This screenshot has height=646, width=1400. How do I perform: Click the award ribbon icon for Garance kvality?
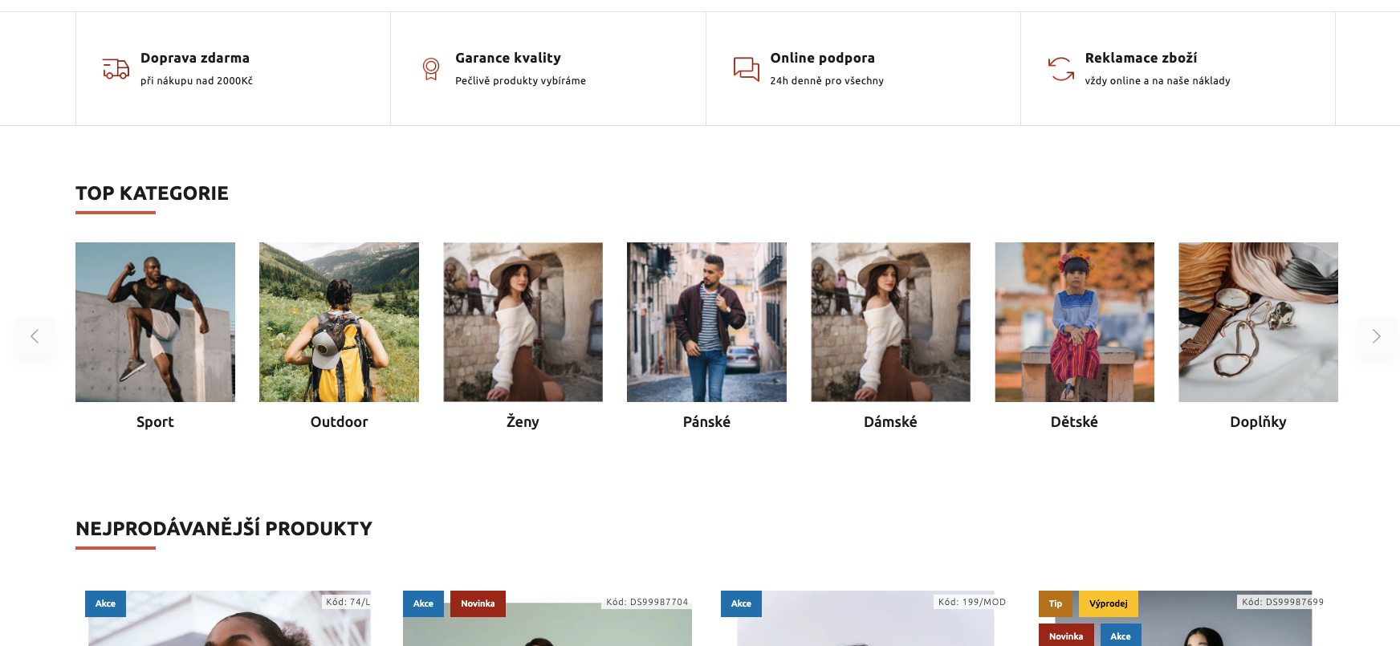[431, 69]
